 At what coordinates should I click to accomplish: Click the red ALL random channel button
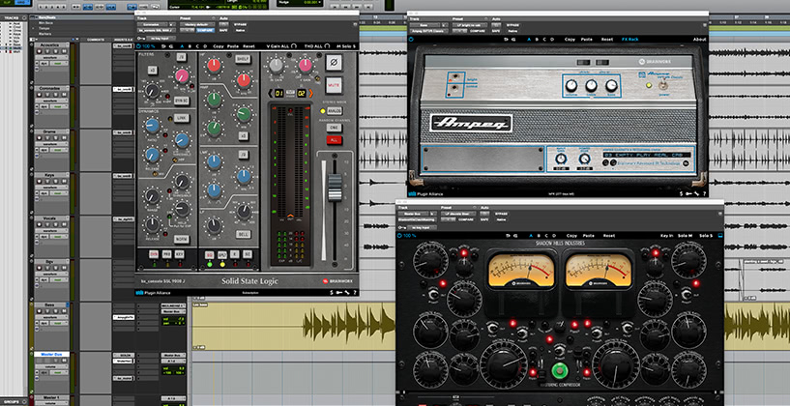[334, 140]
